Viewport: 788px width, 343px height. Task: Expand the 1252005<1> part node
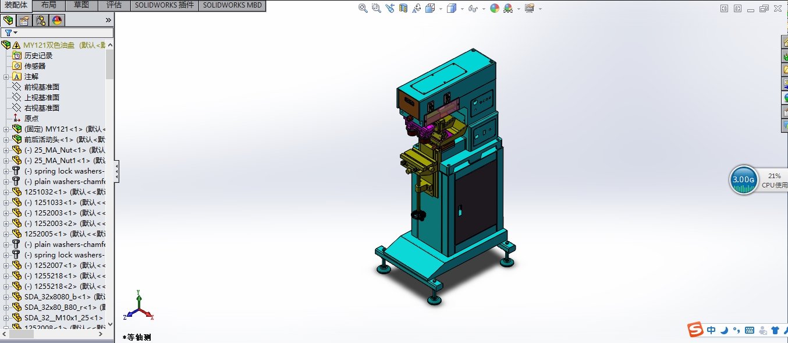click(6, 234)
